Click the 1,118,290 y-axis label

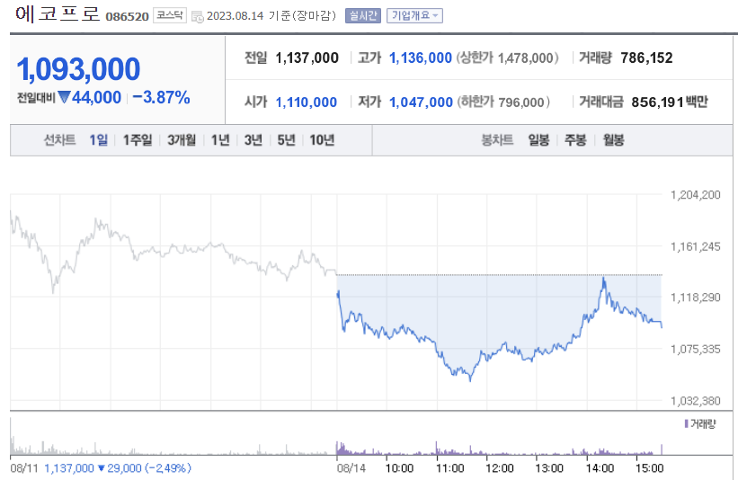[x=695, y=298]
